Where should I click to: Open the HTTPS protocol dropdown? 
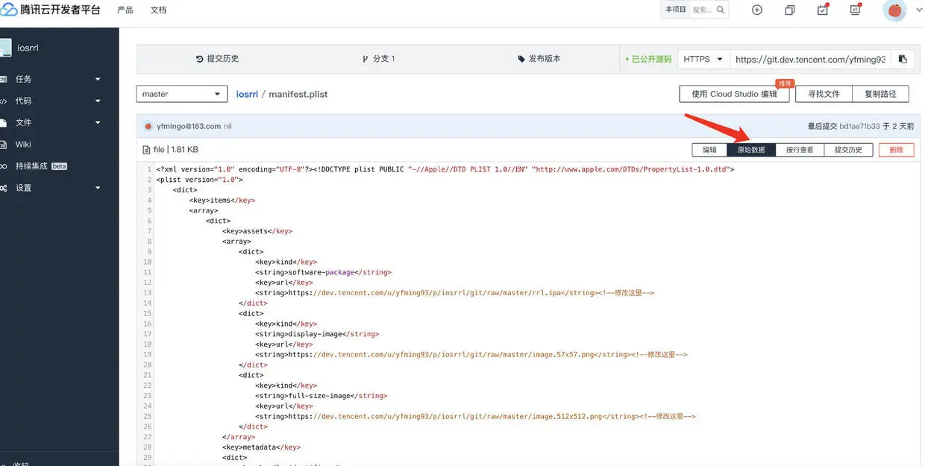703,59
